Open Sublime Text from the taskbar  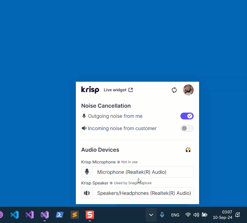pyautogui.click(x=75, y=215)
